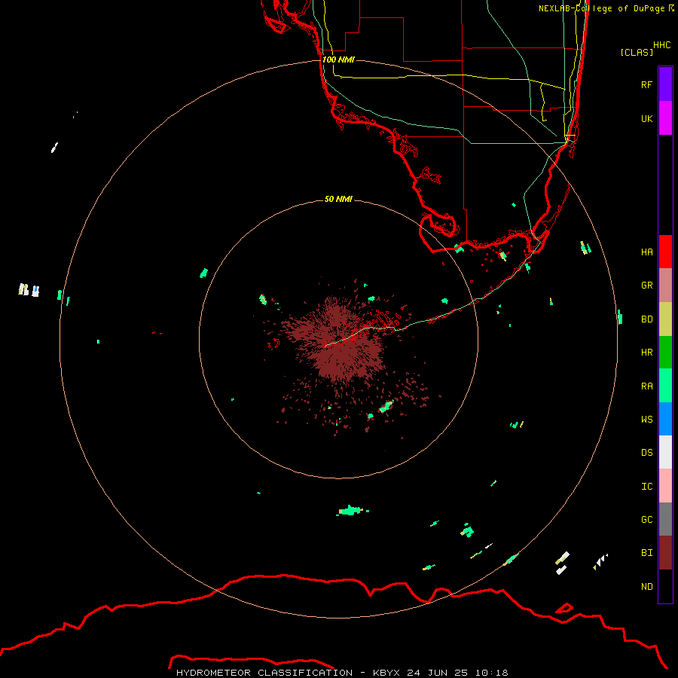The height and width of the screenshot is (678, 678).
Task: Select the GR legend color block
Action: [x=665, y=286]
